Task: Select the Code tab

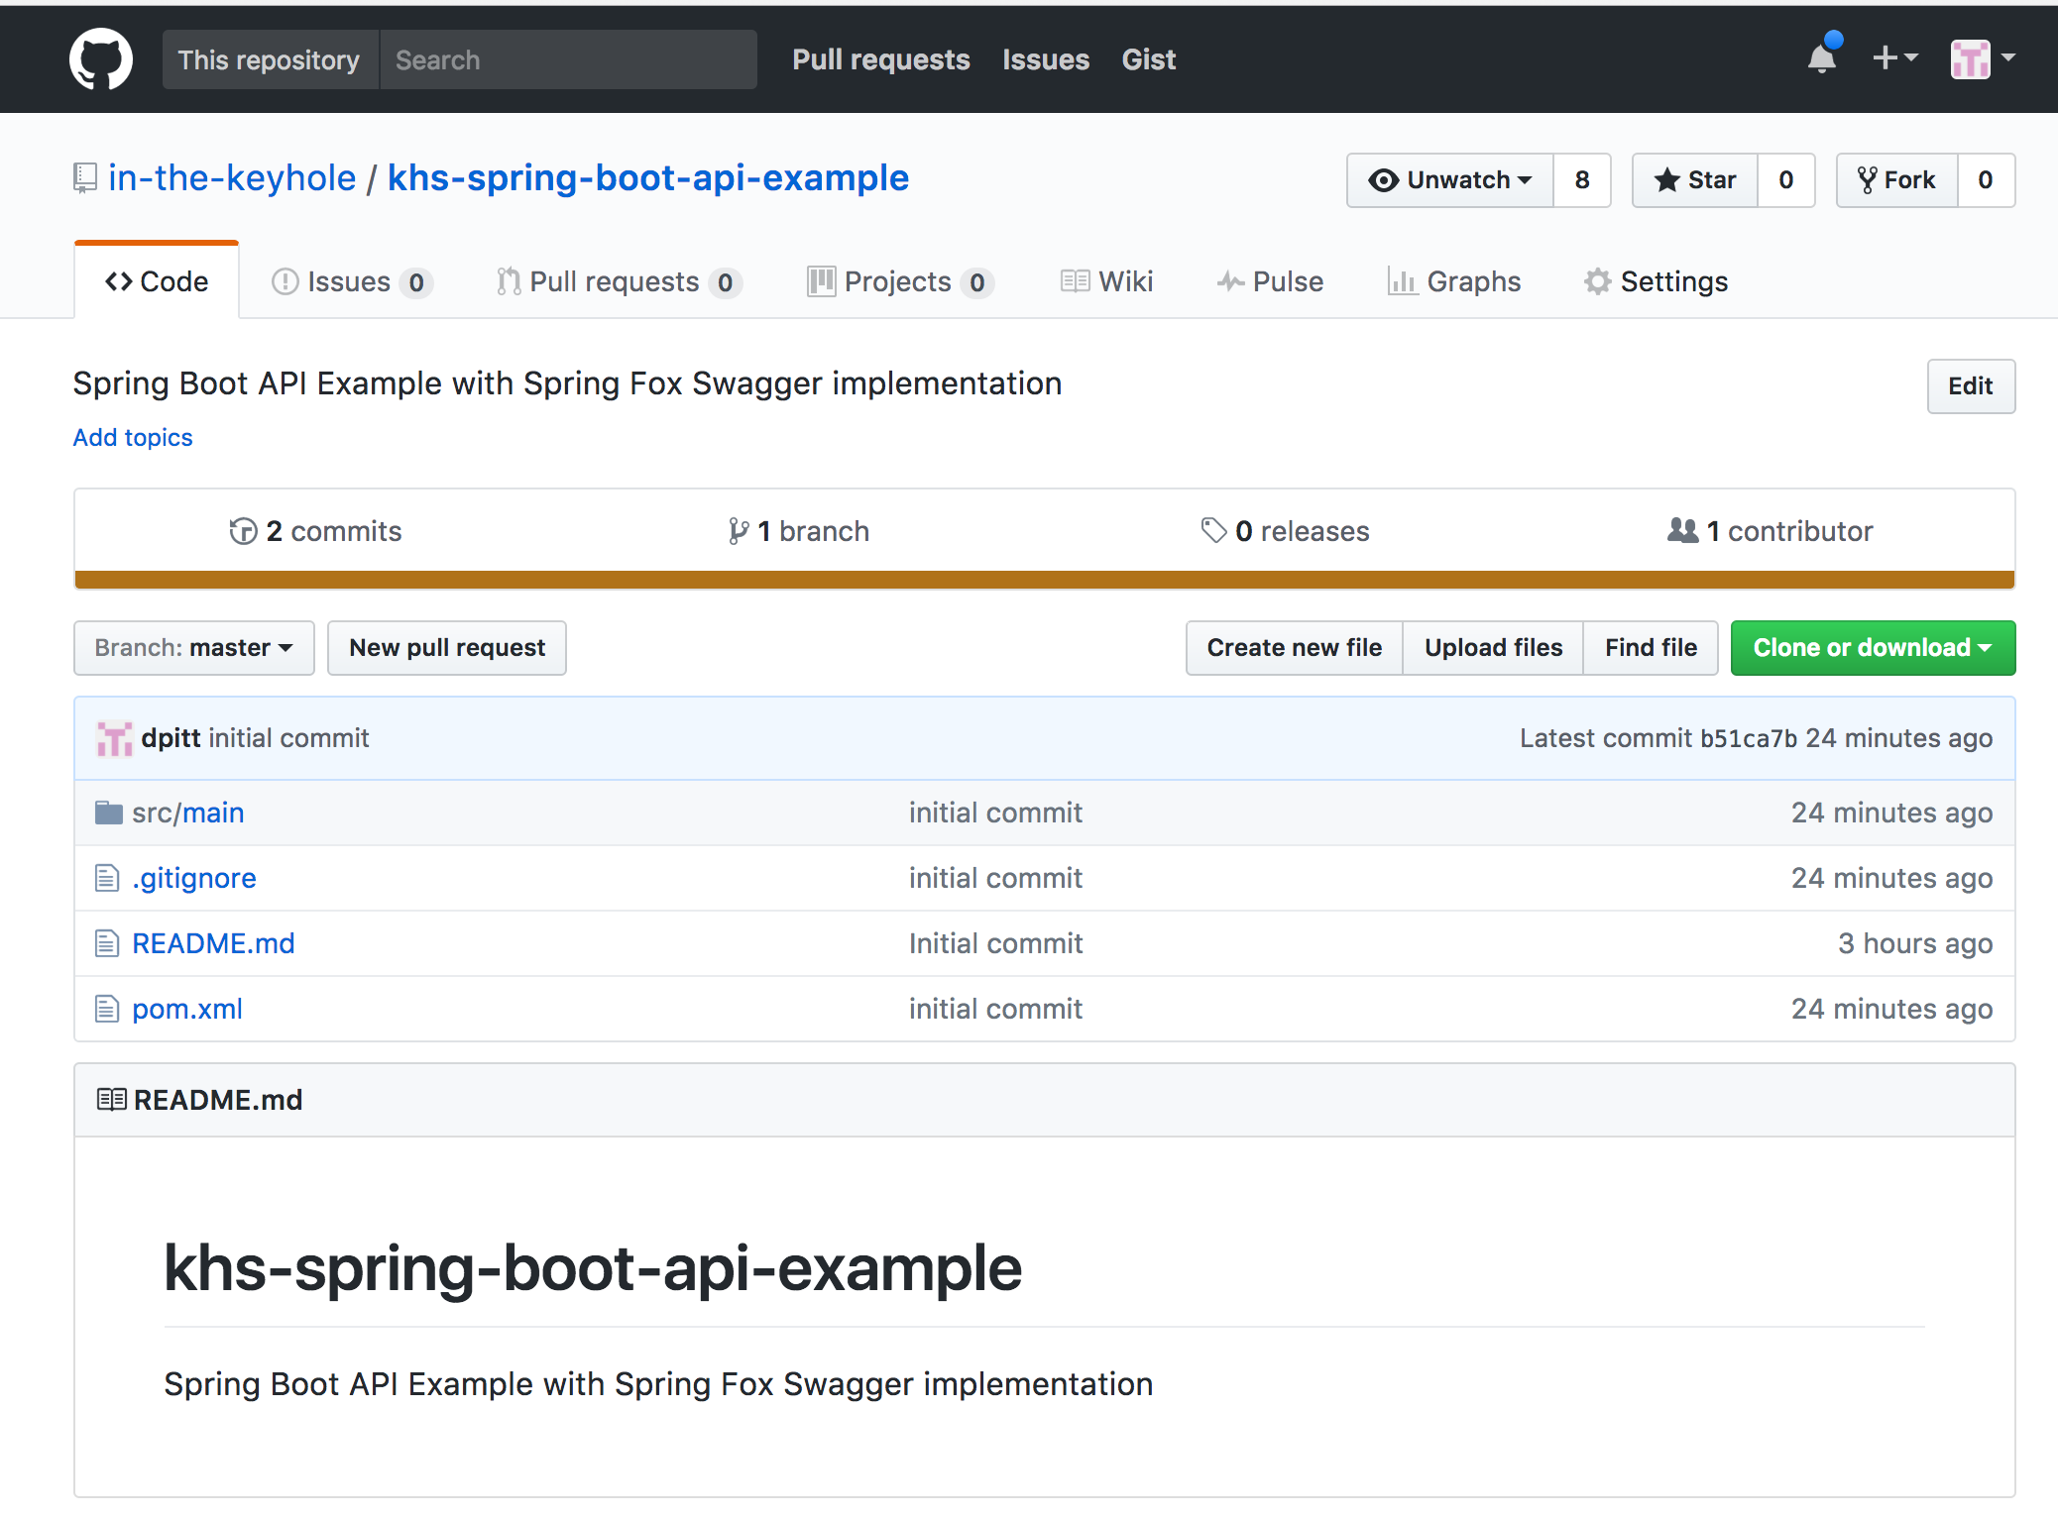Action: tap(157, 281)
